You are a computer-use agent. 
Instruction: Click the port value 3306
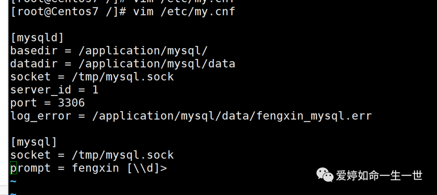71,103
